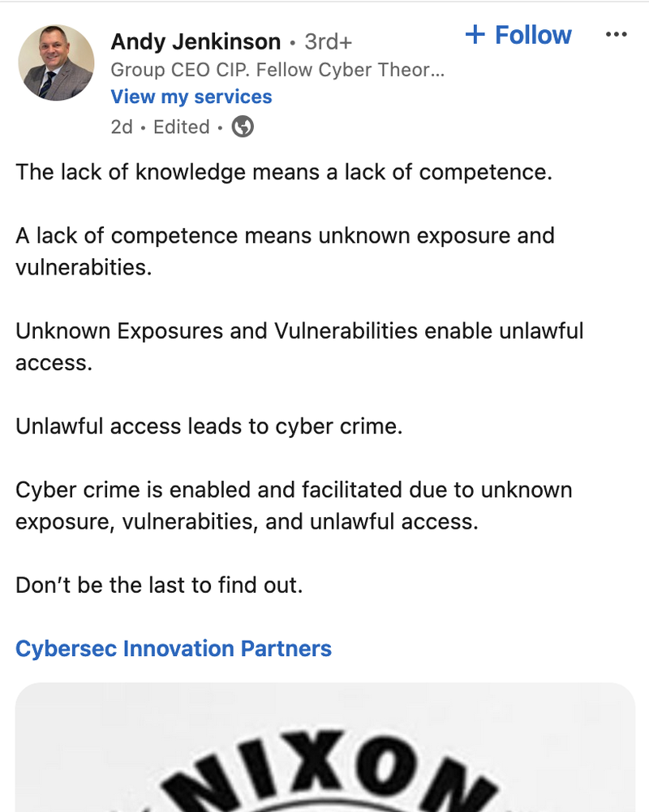
Task: Click the 3rd+ connection degree label
Action: click(x=328, y=42)
